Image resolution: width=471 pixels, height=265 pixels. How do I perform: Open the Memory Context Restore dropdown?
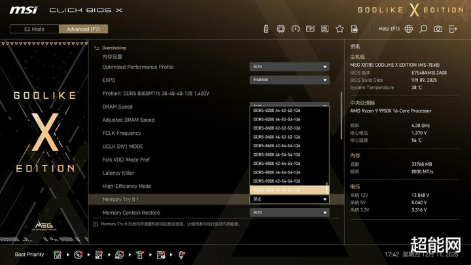tap(289, 212)
